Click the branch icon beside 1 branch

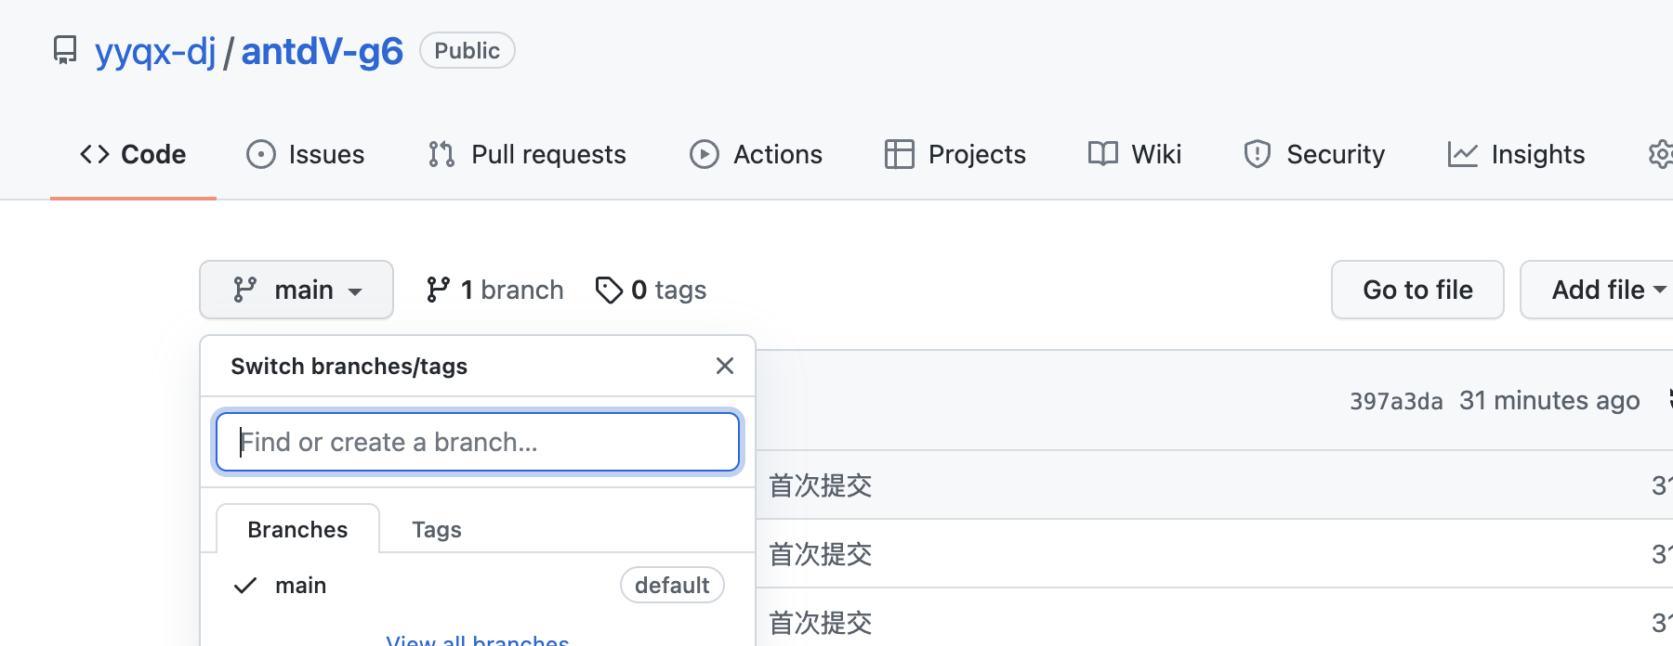[x=438, y=290]
